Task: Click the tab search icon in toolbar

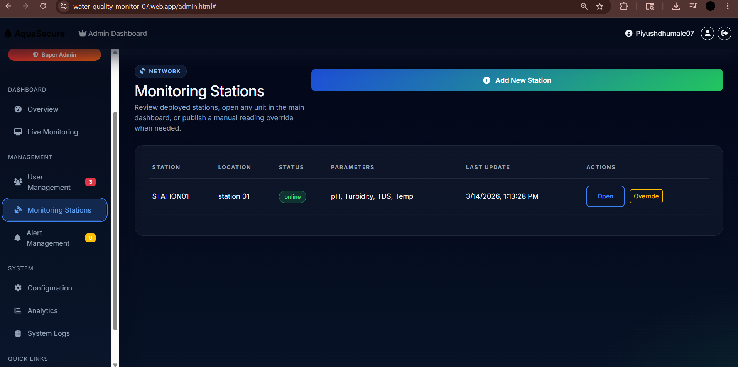Action: coord(650,6)
